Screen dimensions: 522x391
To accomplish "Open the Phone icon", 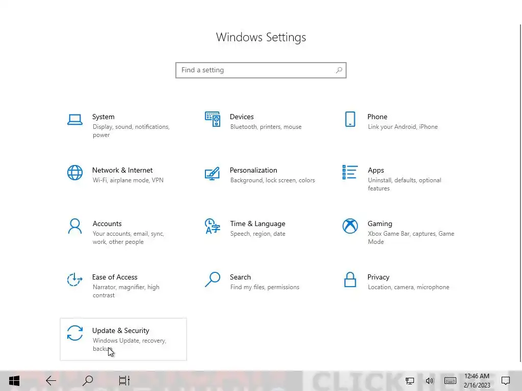I will click(350, 119).
